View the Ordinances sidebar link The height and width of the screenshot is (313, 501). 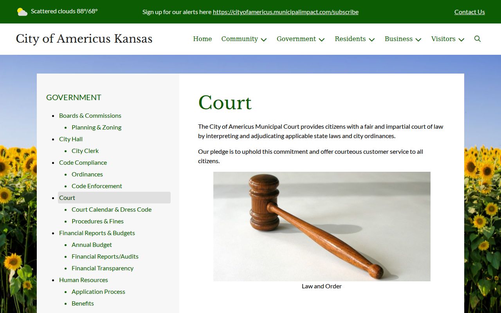pos(87,174)
